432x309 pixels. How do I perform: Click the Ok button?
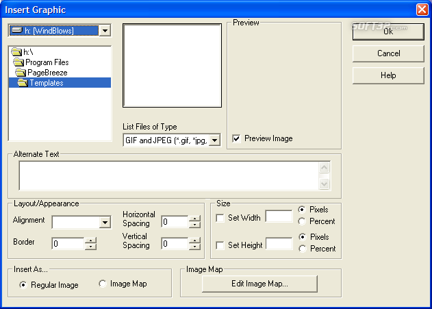(x=388, y=32)
